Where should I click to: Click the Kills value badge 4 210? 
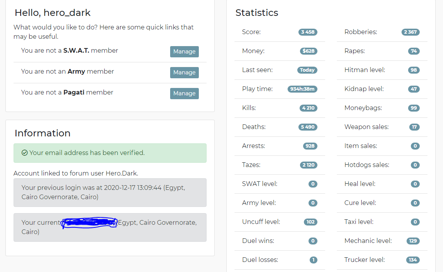pos(309,108)
